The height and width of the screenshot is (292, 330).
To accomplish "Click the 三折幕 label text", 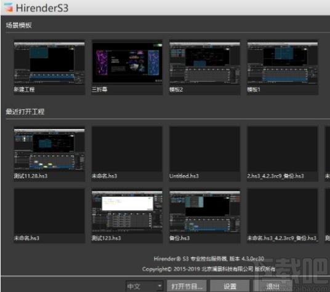I will tap(99, 90).
